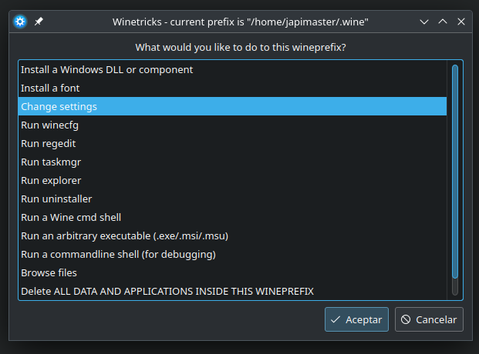479x354 pixels.
Task: Choose "Run a commandline shell (for debugging)"
Action: tap(118, 254)
